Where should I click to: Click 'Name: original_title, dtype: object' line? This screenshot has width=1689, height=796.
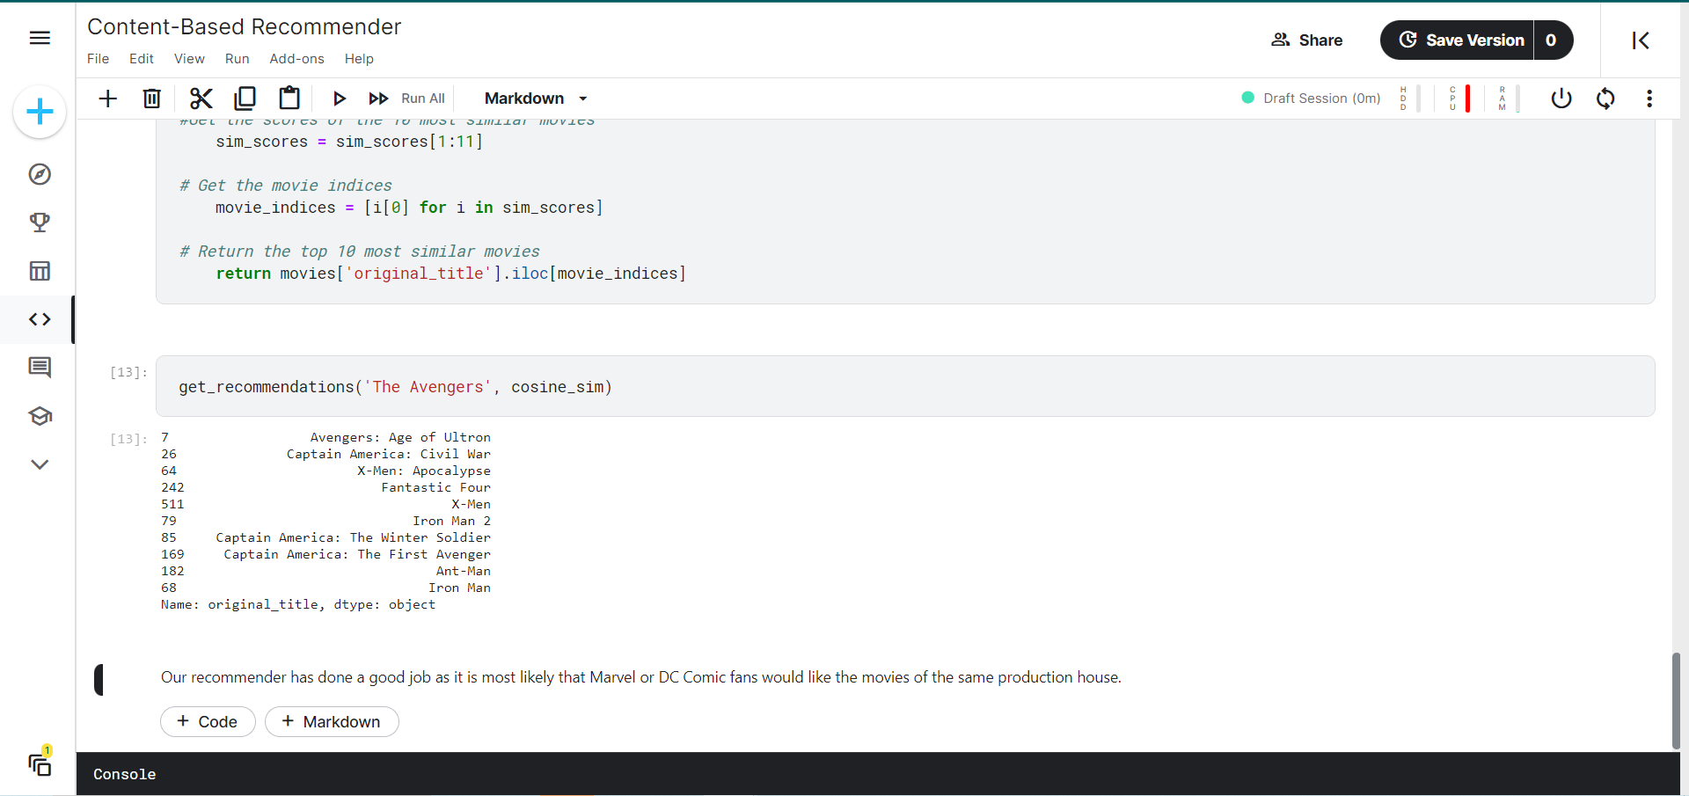(298, 604)
